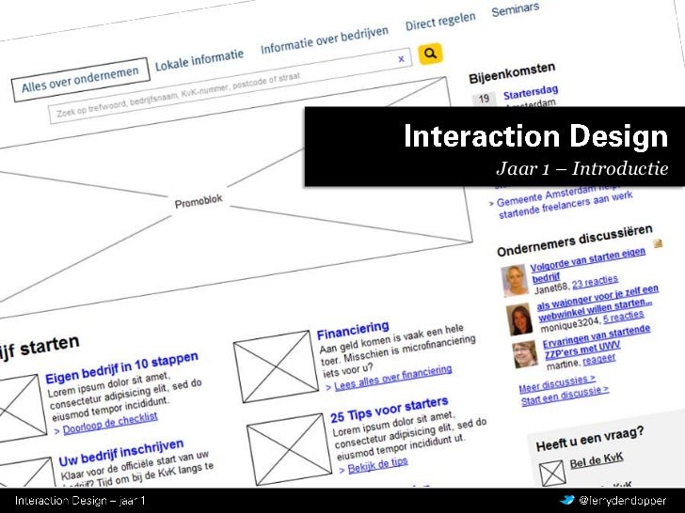Open the Bel de KvK link
The width and height of the screenshot is (685, 513).
[597, 460]
